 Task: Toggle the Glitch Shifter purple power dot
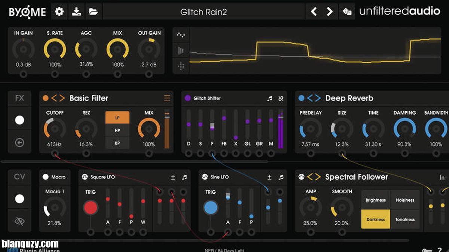pos(188,98)
